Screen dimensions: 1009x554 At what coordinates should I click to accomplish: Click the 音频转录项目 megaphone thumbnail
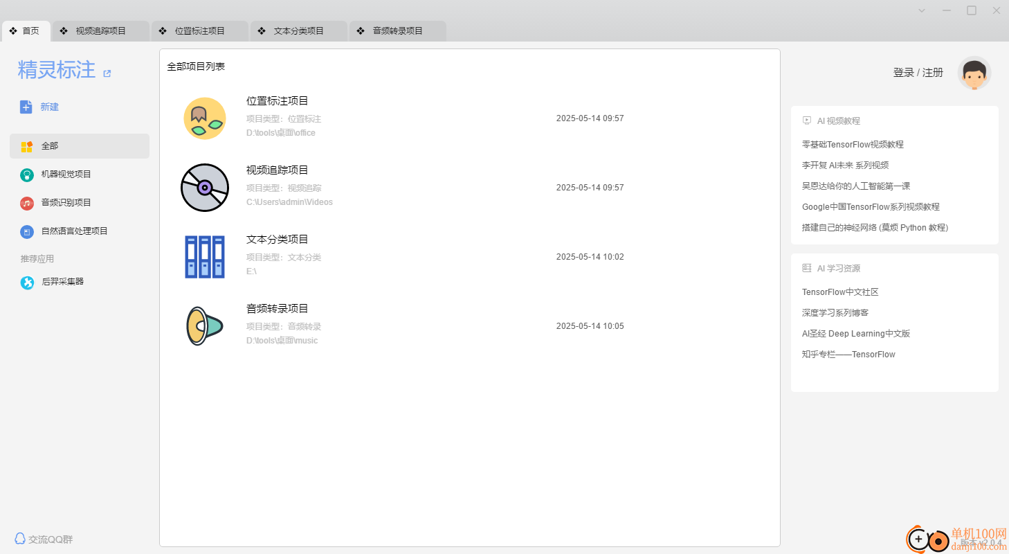204,326
